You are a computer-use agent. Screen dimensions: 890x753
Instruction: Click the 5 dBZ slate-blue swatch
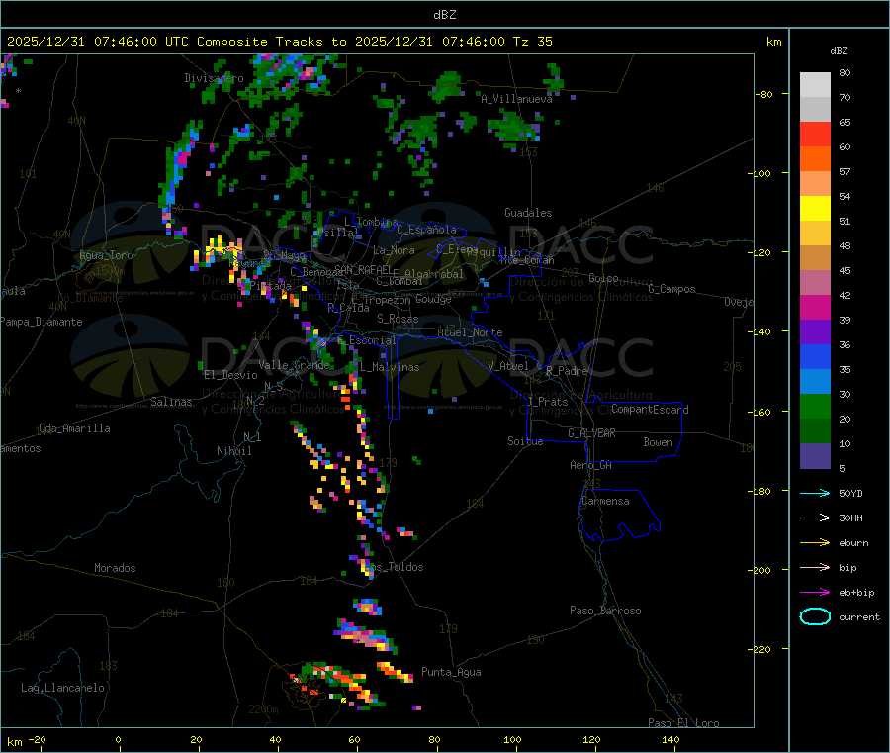pos(815,456)
